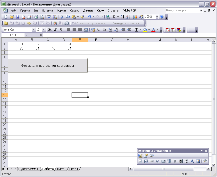Open Properties in the Elements panel

coord(146,155)
